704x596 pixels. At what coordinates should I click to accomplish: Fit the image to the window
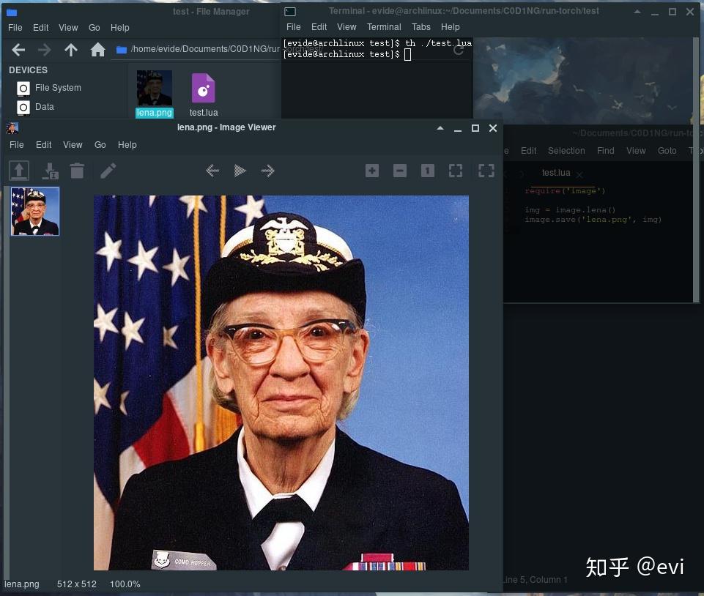[455, 171]
